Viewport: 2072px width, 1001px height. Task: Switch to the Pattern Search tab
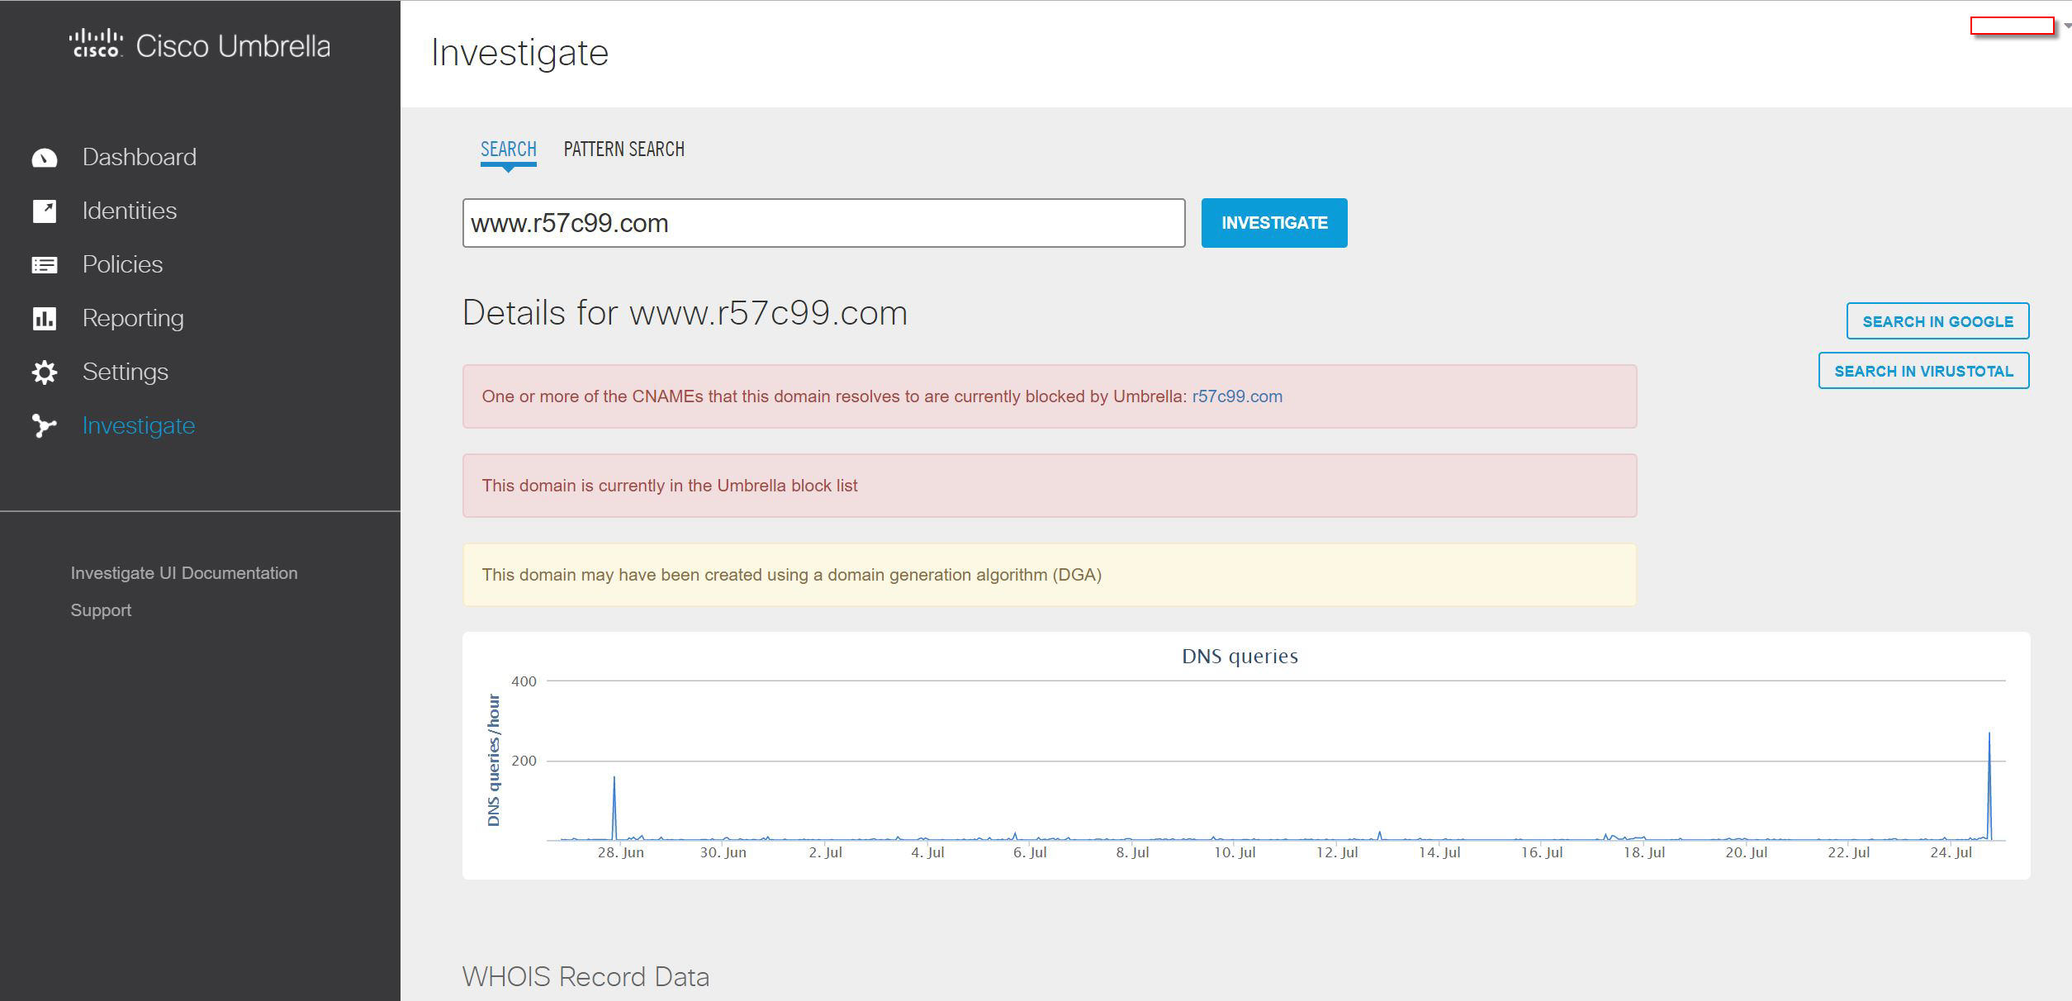(623, 149)
